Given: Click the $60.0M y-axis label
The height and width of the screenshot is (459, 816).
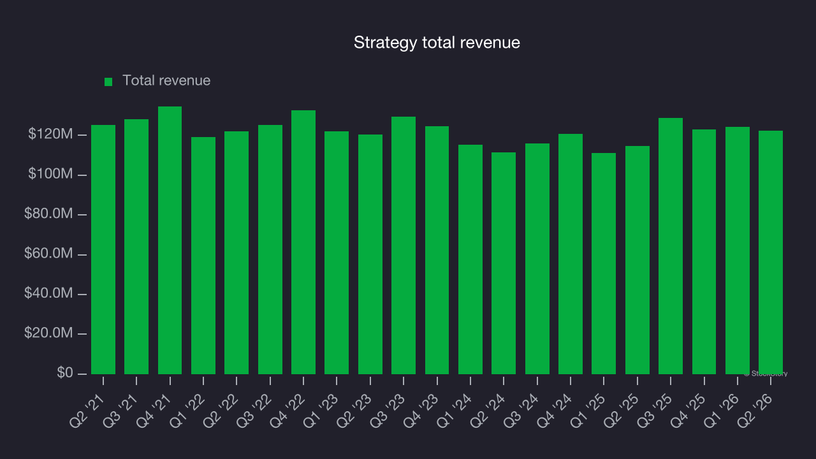Looking at the screenshot, I should click(48, 254).
